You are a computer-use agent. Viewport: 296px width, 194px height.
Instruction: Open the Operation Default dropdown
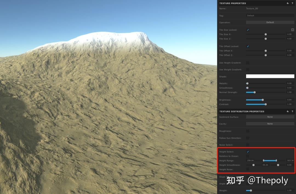coord(270,22)
